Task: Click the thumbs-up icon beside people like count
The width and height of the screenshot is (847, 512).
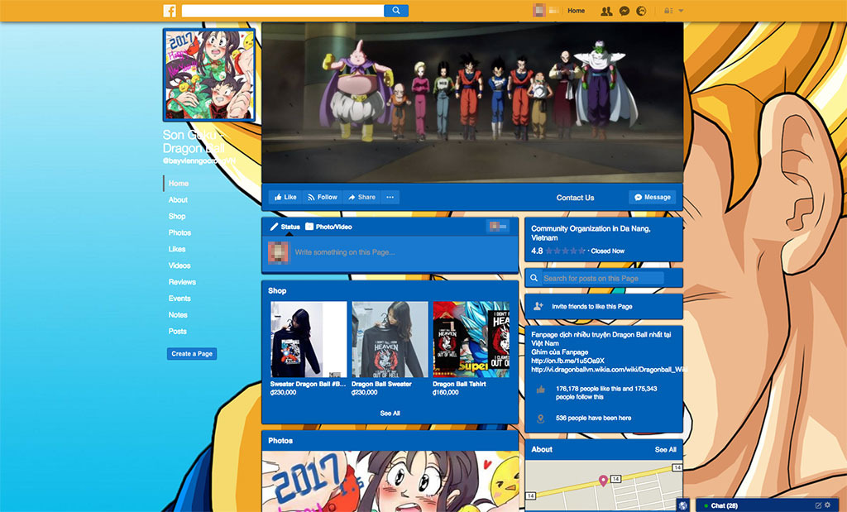Action: pos(540,390)
